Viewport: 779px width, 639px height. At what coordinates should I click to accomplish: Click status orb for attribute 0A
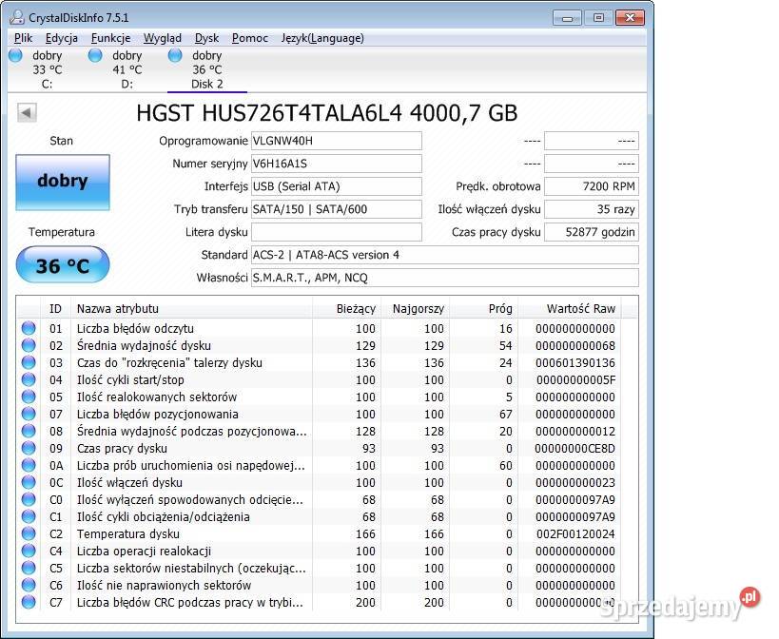tap(29, 465)
